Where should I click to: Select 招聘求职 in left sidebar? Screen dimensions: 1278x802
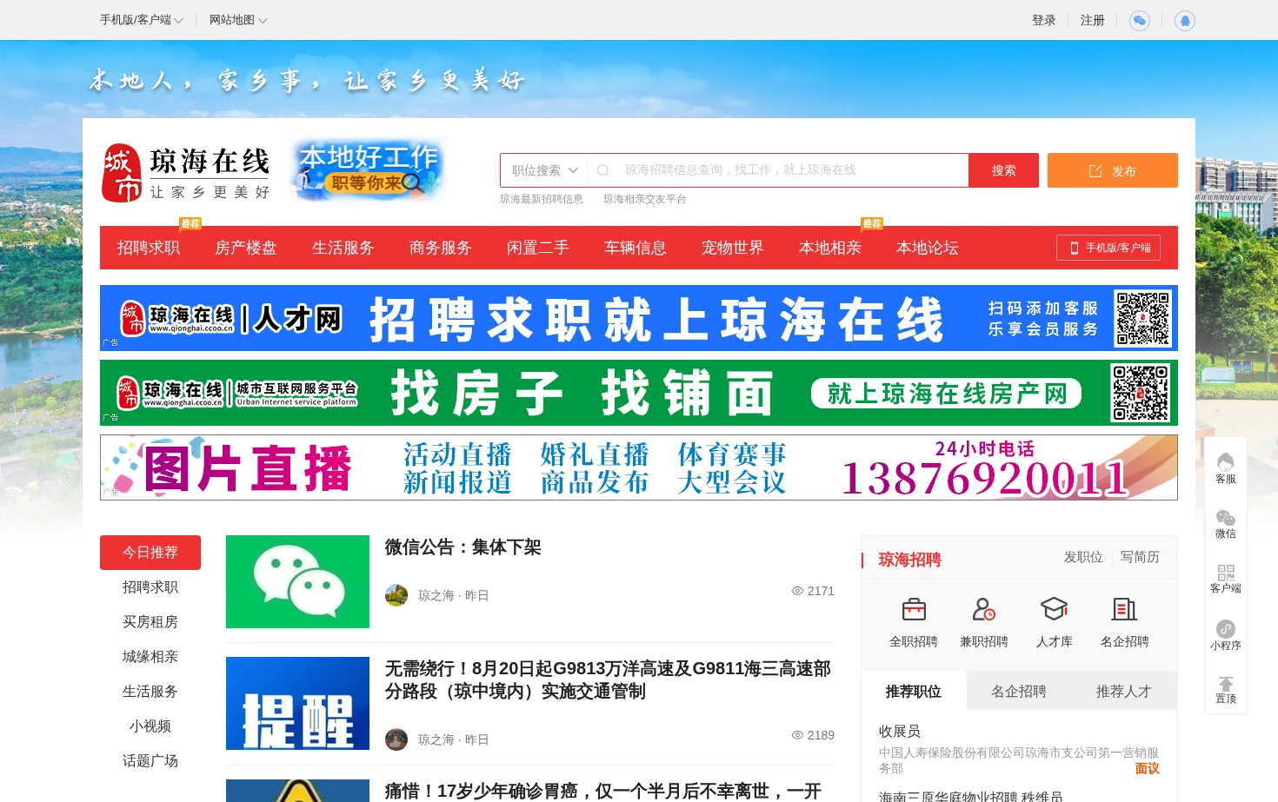(150, 587)
